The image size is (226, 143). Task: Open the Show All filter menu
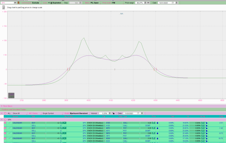(x=20, y=113)
